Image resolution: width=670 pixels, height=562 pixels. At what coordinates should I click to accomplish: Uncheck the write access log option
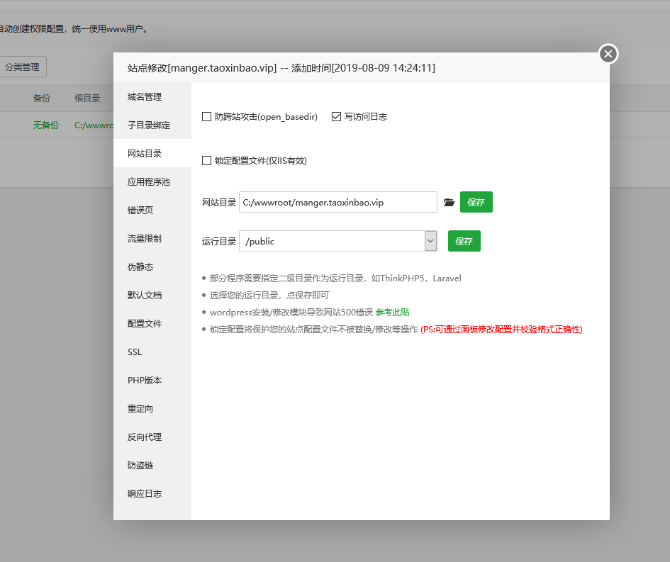pos(336,117)
